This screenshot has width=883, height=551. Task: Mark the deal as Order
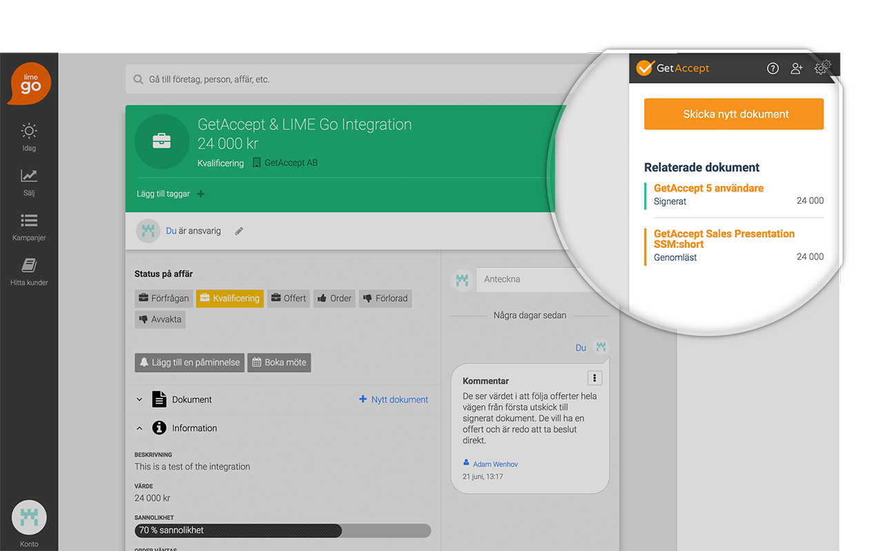[x=335, y=298]
